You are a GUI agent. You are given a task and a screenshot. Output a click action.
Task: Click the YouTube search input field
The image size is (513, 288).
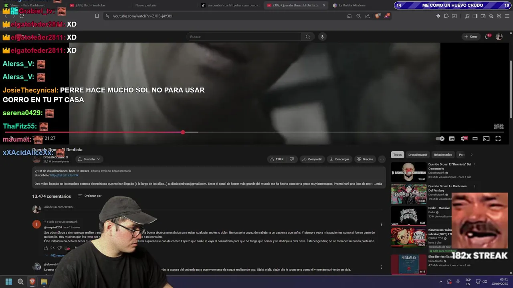tap(244, 36)
